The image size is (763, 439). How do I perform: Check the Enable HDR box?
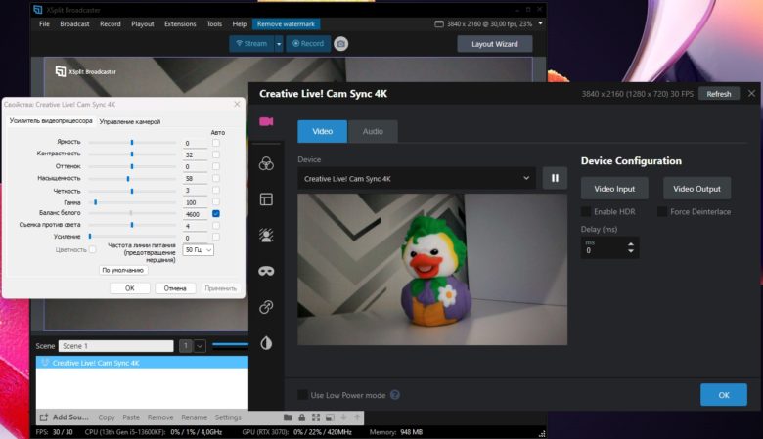[x=586, y=211]
